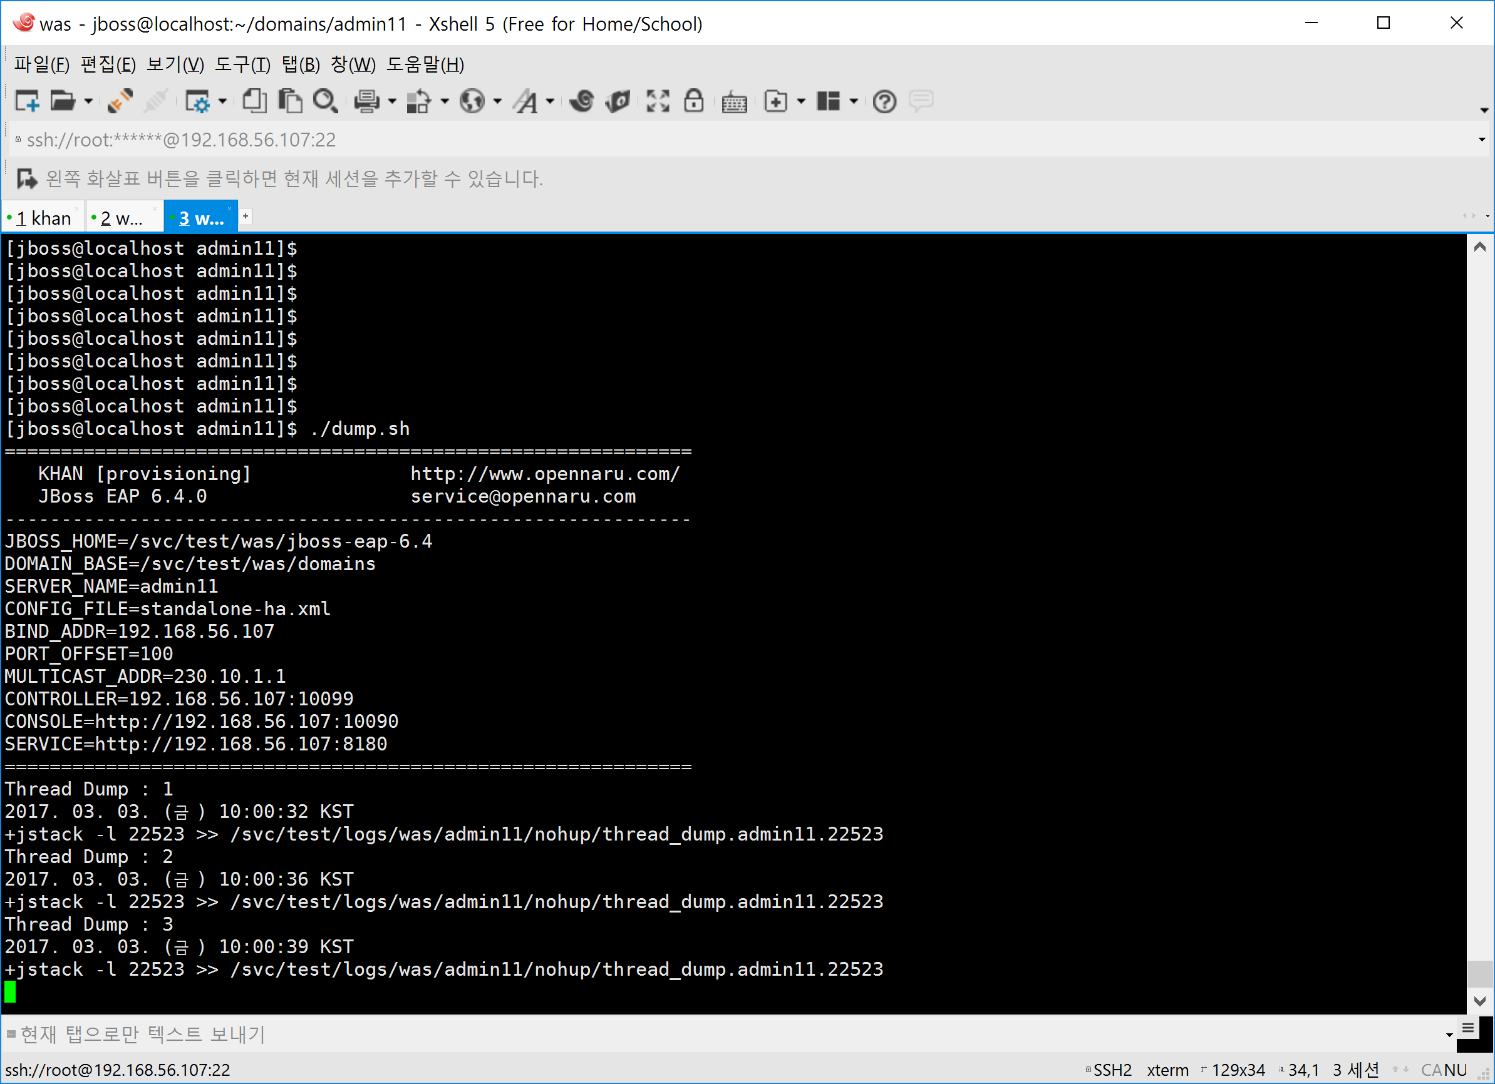Open the Help question mark icon
The height and width of the screenshot is (1084, 1495).
click(884, 101)
